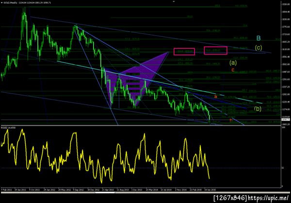The height and width of the screenshot is (203, 291).
Task: Click the horizontal scrollbar thumb below the date axis
Action: click(x=105, y=193)
